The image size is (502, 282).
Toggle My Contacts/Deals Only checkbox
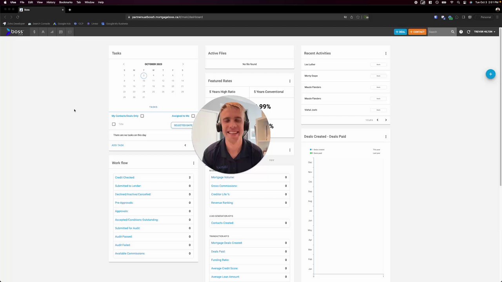tap(142, 116)
